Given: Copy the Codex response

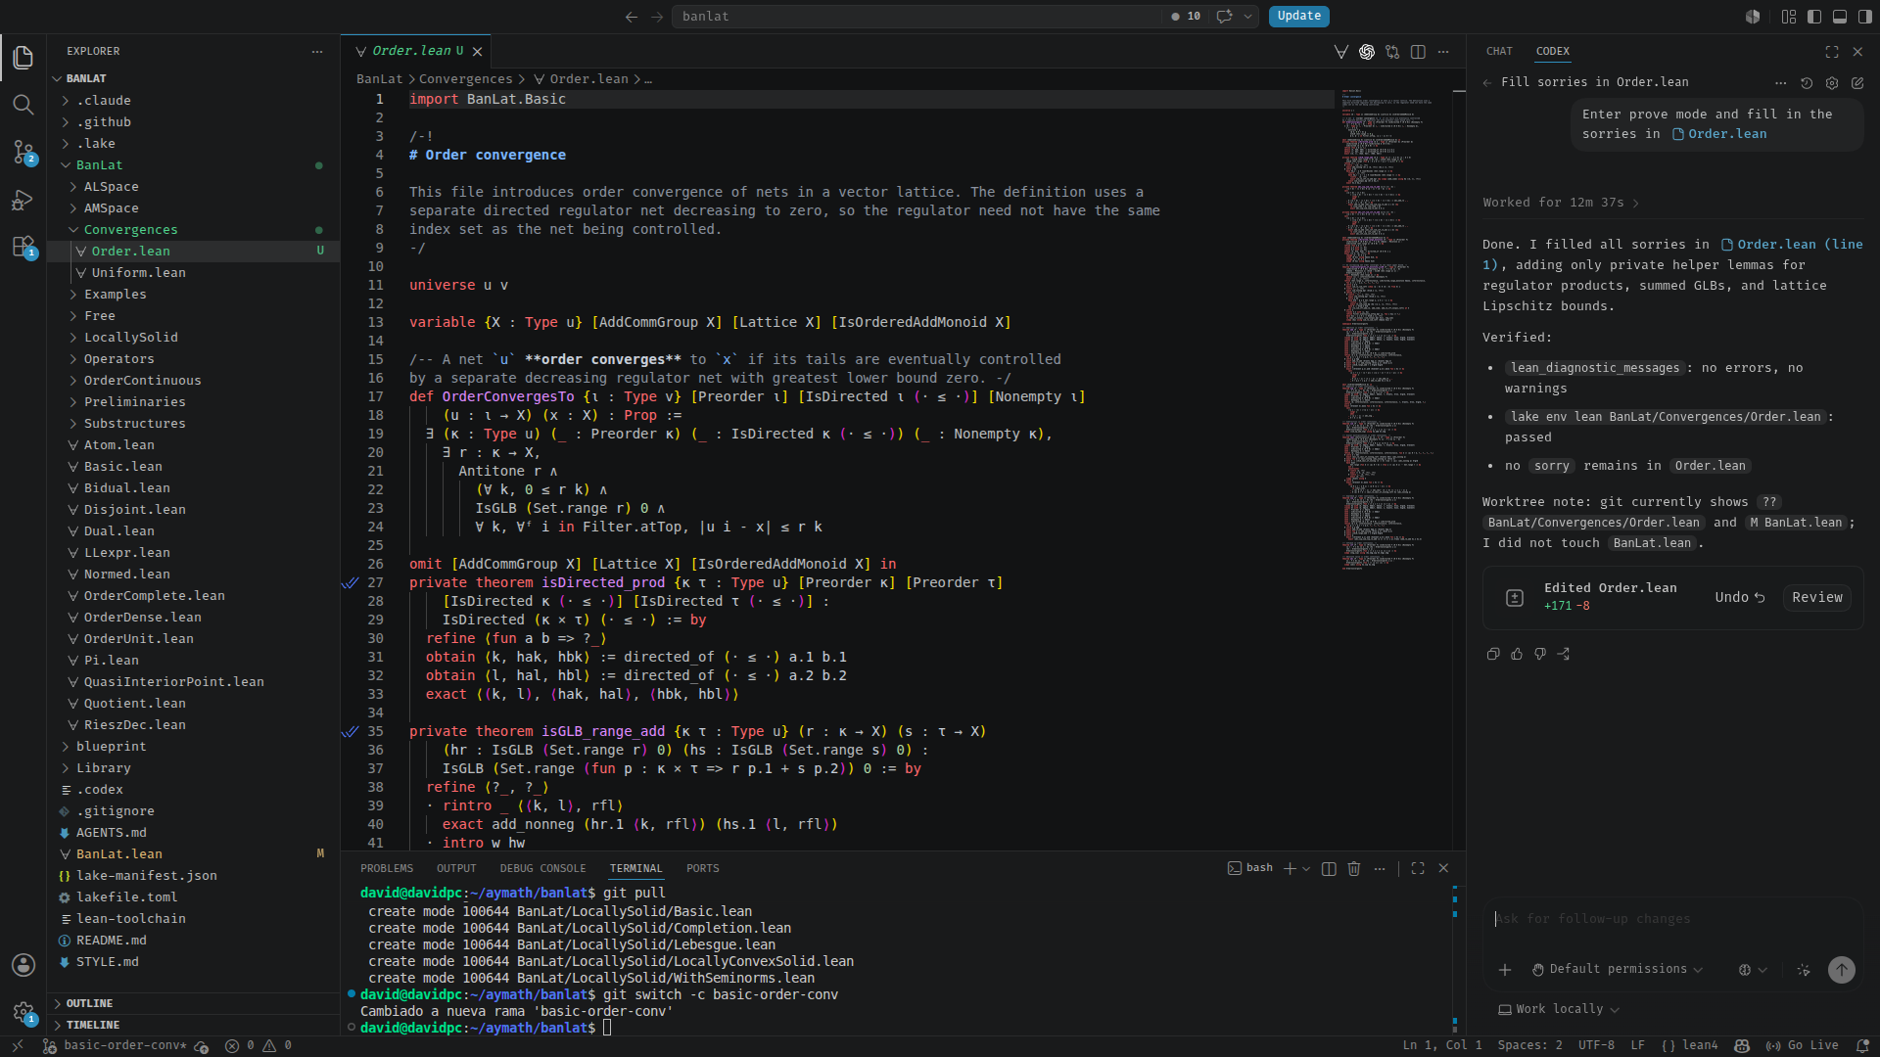Looking at the screenshot, I should tap(1493, 654).
